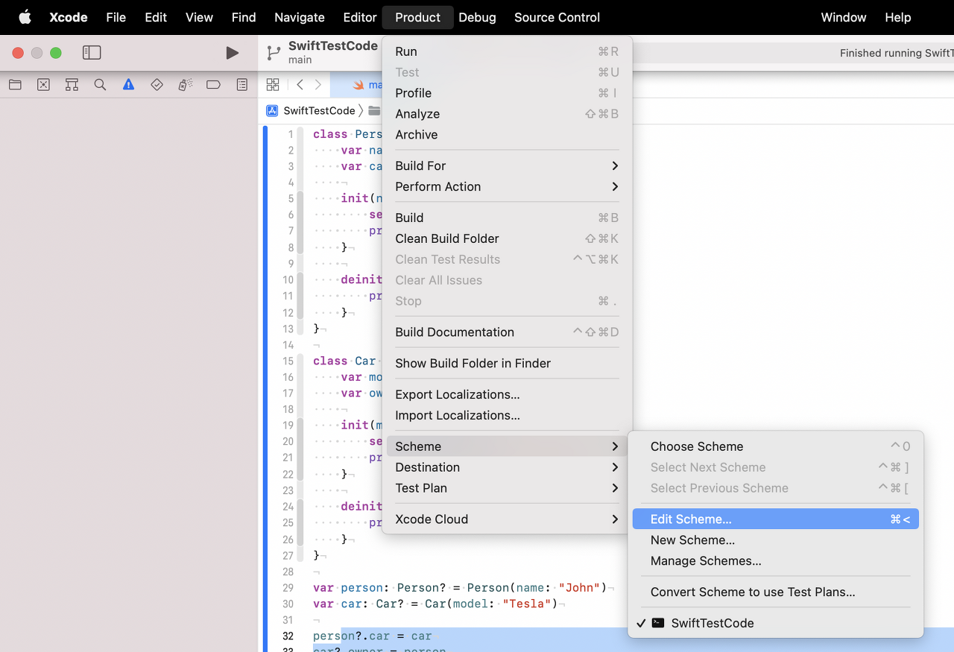Screen dimensions: 954x652
Task: Open the Debug menu
Action: pyautogui.click(x=477, y=17)
